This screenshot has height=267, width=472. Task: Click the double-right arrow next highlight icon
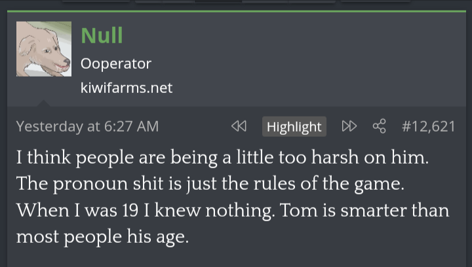tap(349, 126)
